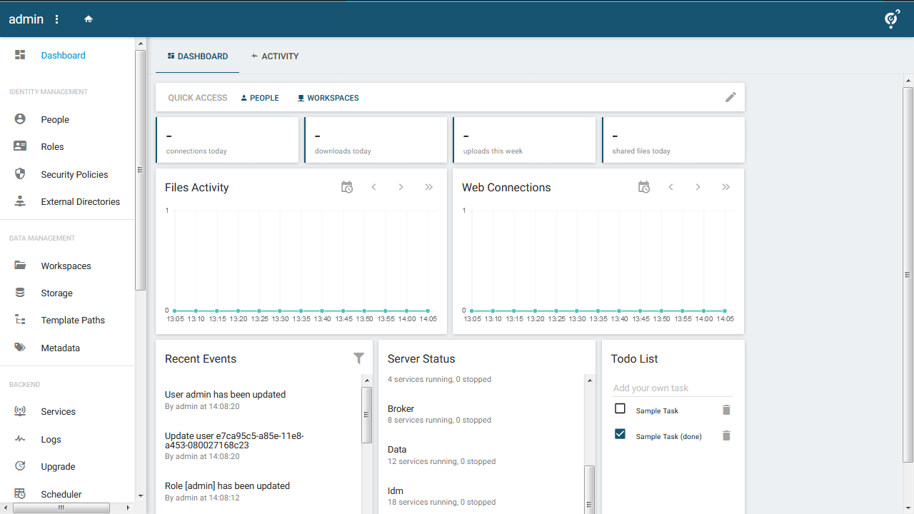Go to previous period in Files Activity
Screen dimensions: 914x514
click(x=373, y=187)
